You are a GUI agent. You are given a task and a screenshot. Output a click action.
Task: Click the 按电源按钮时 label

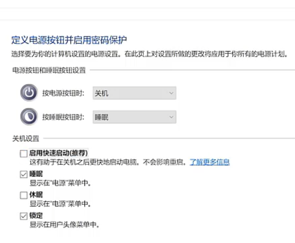point(63,94)
